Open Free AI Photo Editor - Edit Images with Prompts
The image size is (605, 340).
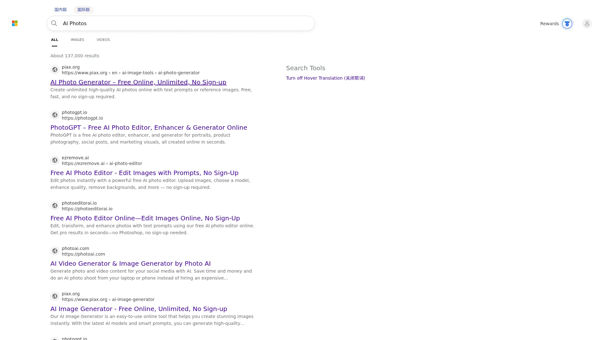click(x=144, y=173)
